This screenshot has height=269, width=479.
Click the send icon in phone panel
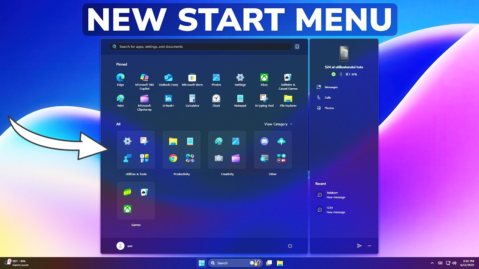coord(359,246)
